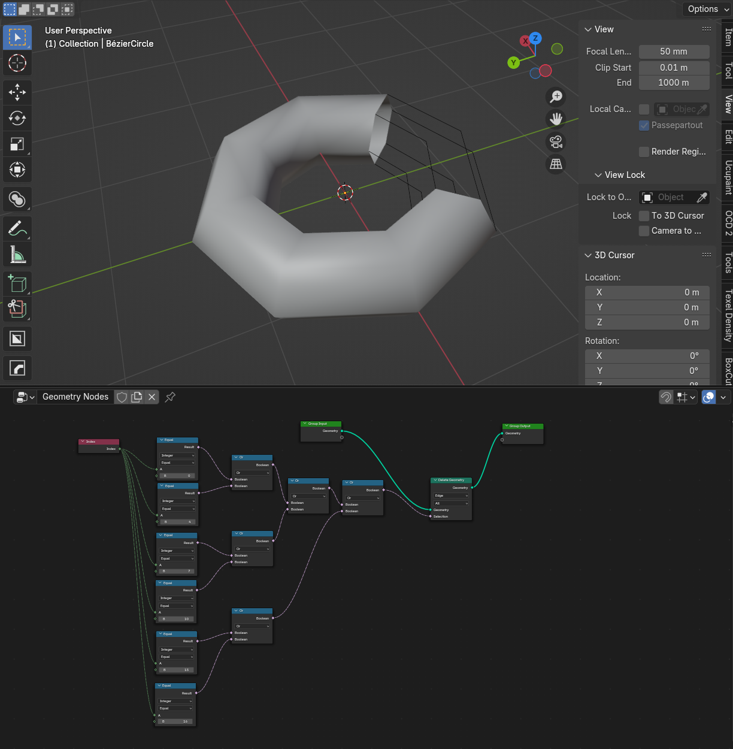Enable the Render Region checkbox
The height and width of the screenshot is (749, 733).
tap(644, 152)
